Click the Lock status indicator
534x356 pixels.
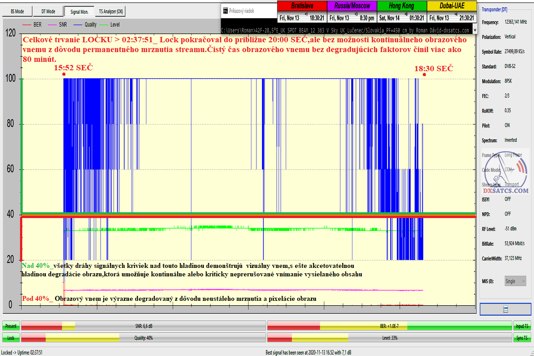(x=11, y=338)
